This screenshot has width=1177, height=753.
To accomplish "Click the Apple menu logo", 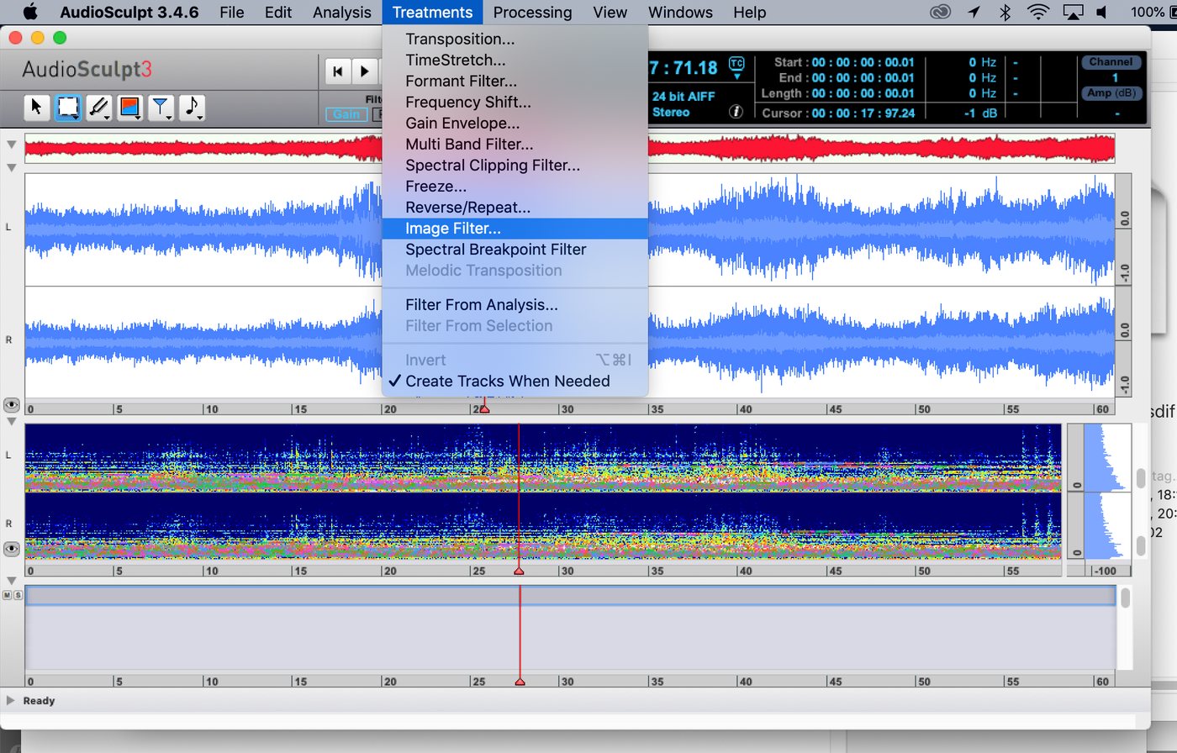I will coord(30,12).
